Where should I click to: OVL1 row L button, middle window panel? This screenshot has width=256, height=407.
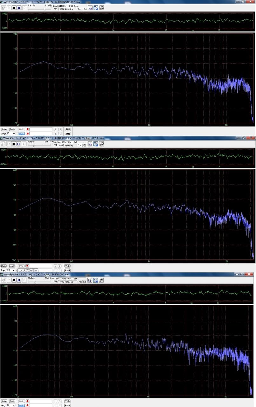[x=56, y=266]
